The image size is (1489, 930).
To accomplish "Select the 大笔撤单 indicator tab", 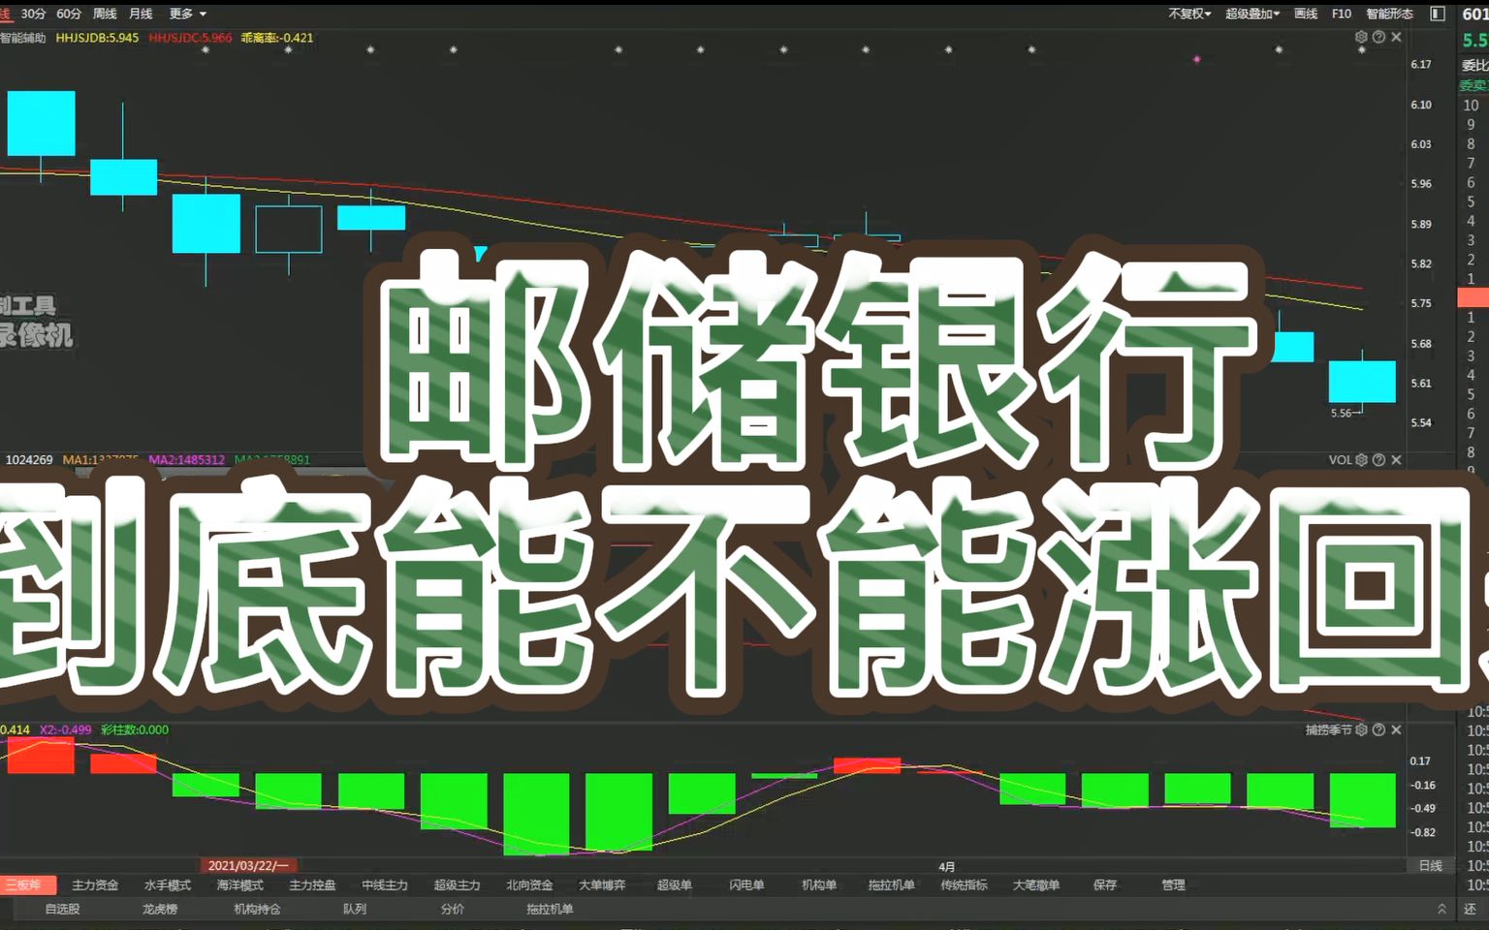I will coord(1036,884).
